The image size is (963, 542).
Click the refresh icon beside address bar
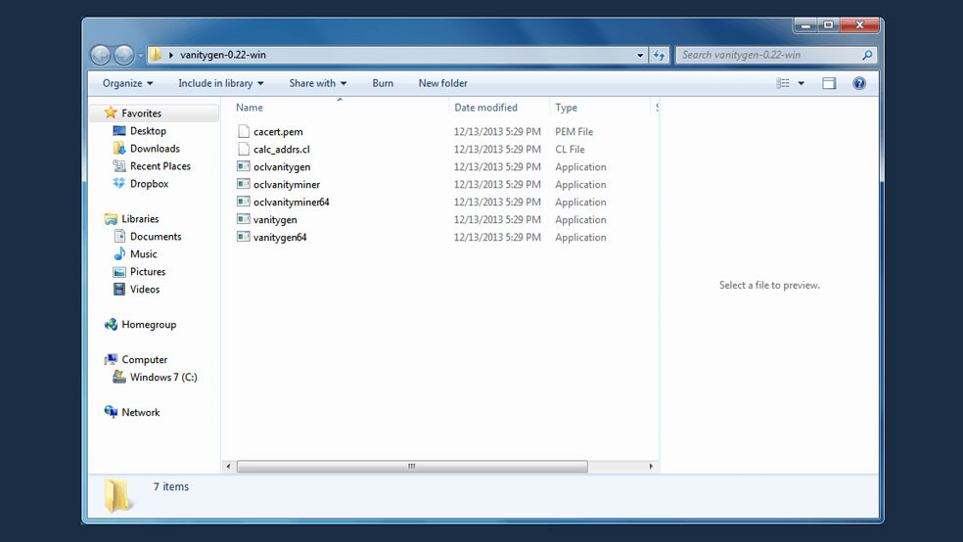pos(659,55)
